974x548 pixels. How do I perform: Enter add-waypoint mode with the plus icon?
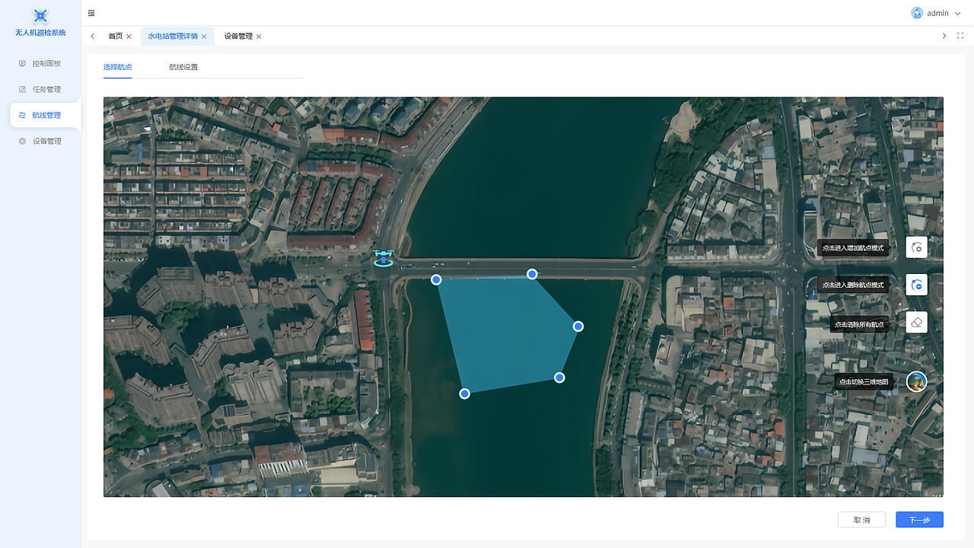coord(917,247)
